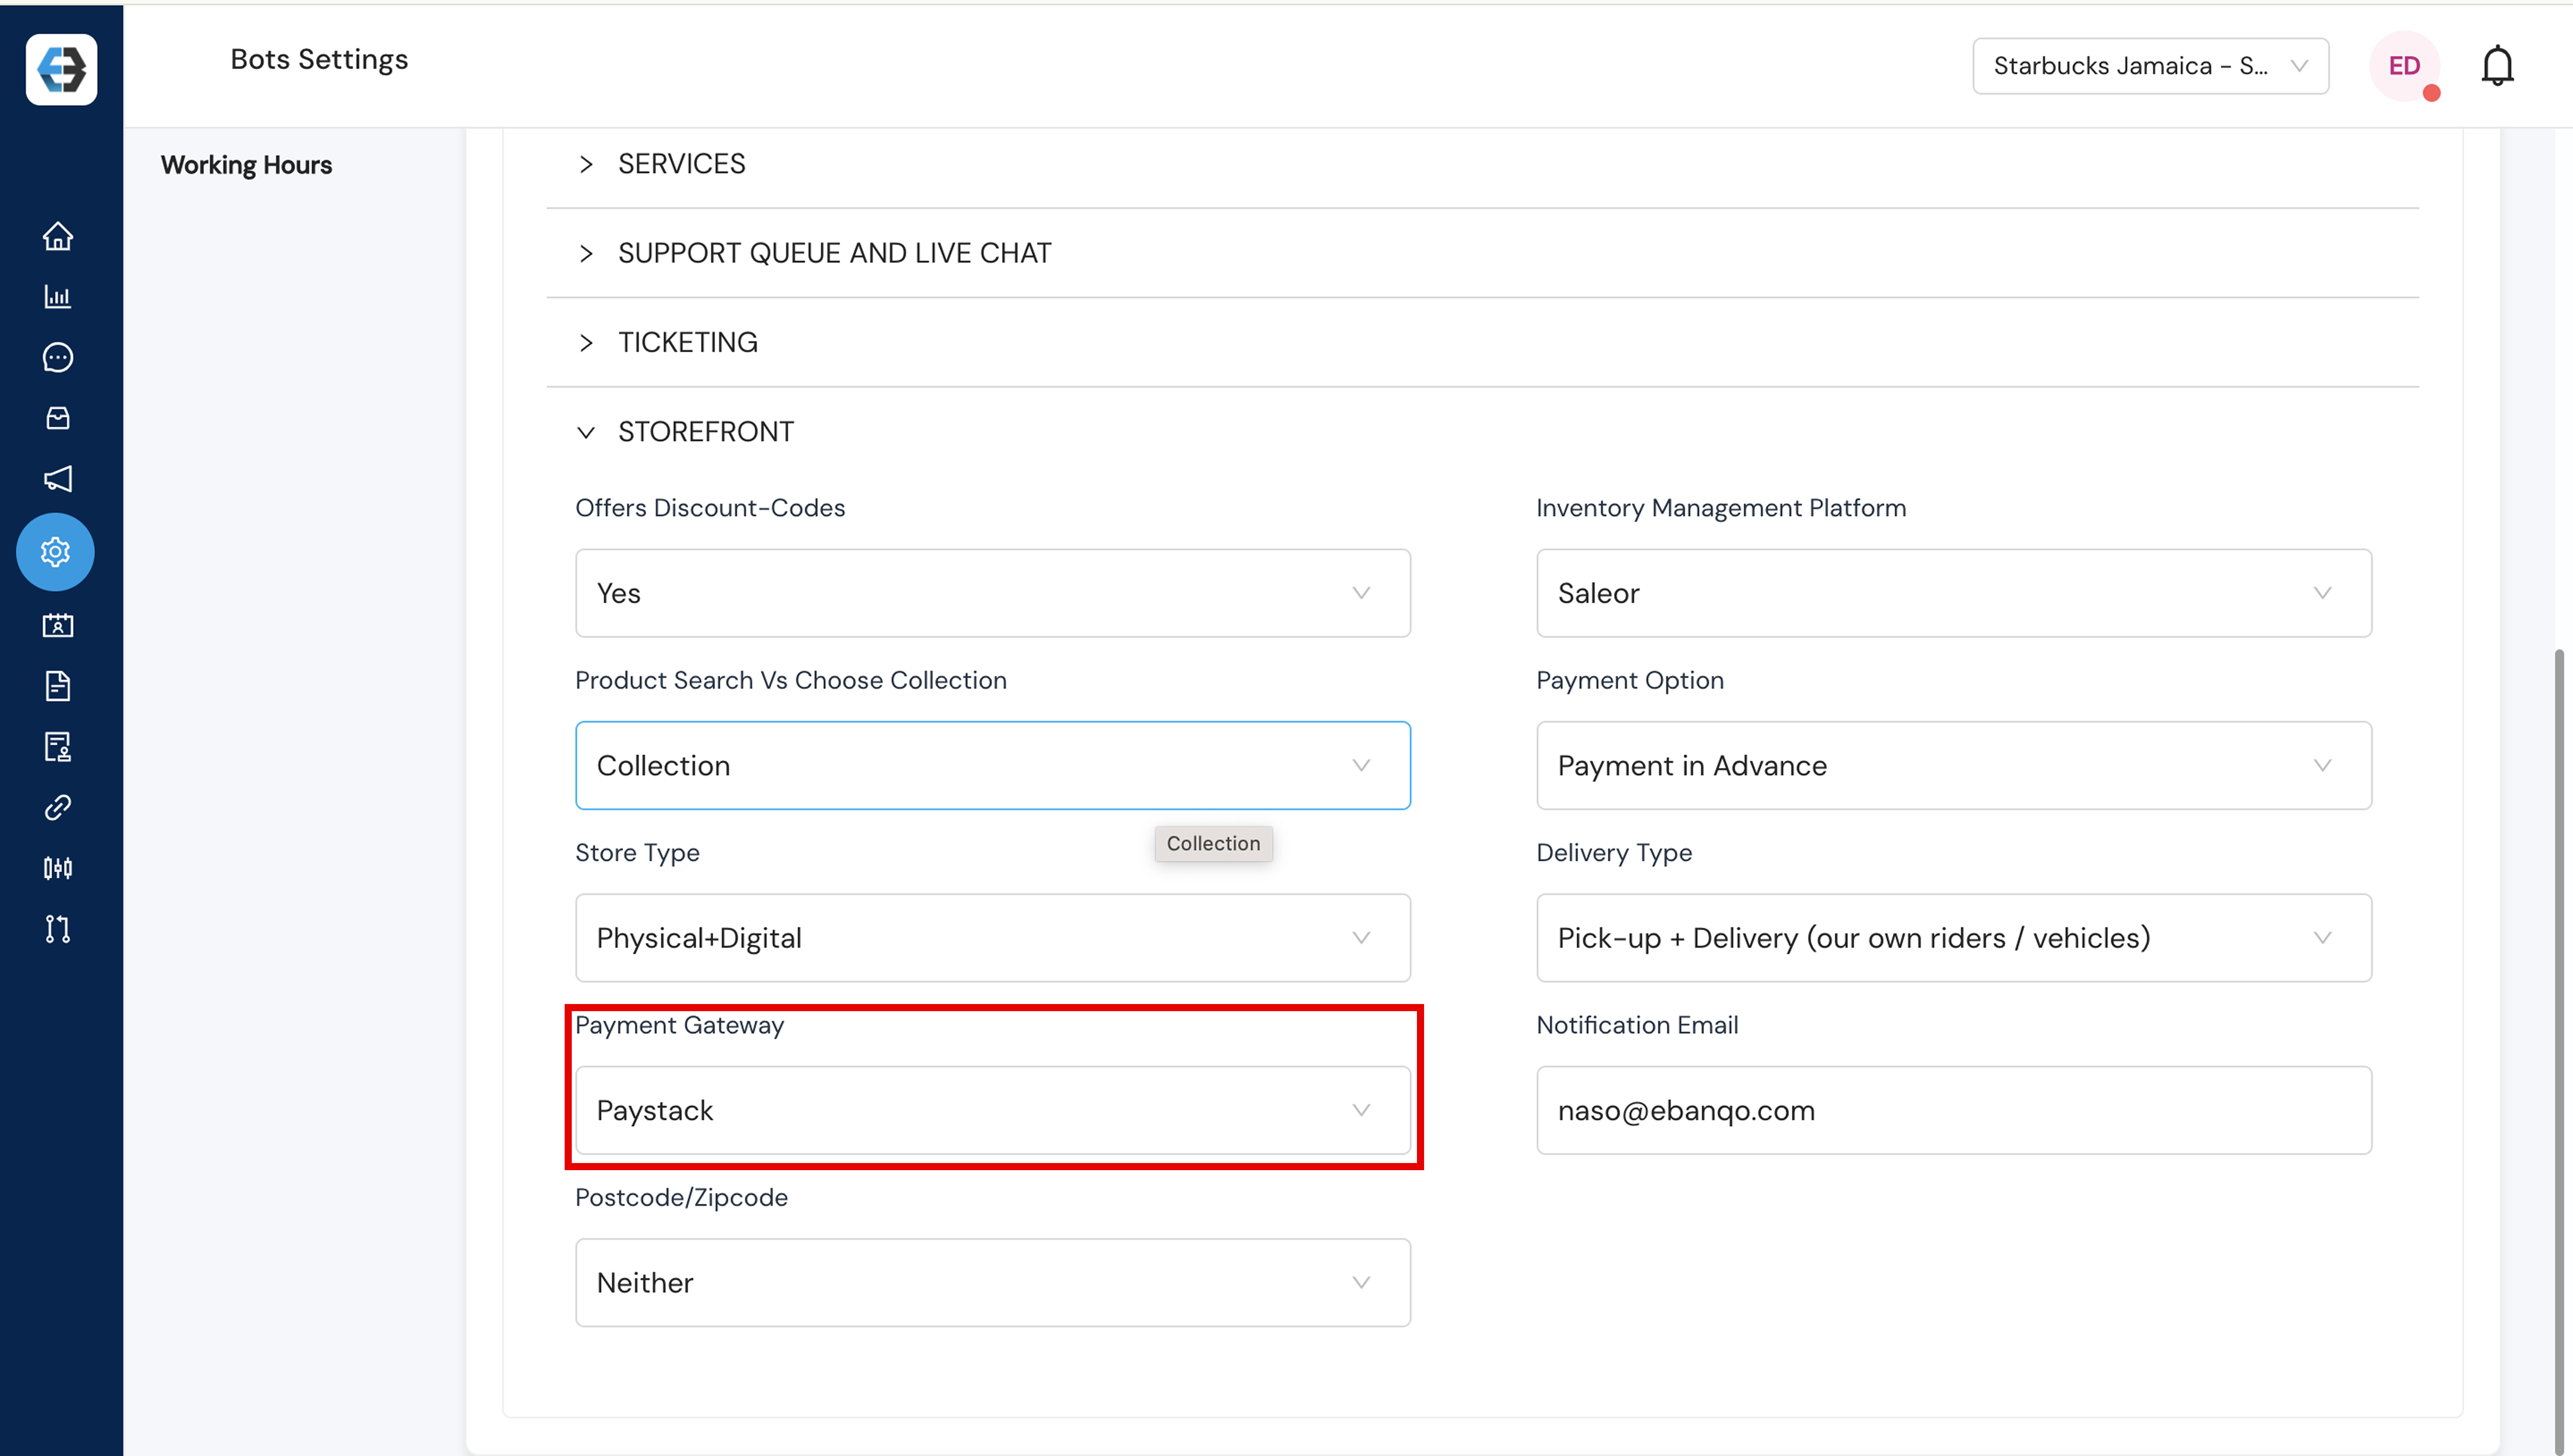Viewport: 2573px width, 1456px height.
Task: Open the link chain icon
Action: click(57, 807)
